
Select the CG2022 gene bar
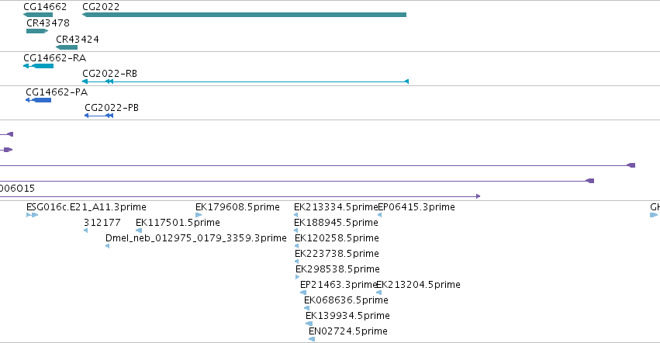pos(244,15)
